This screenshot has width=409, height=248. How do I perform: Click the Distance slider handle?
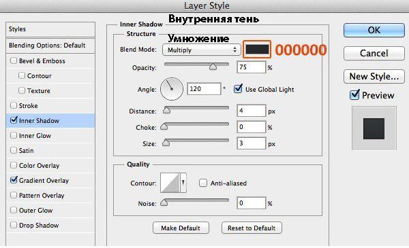coord(166,111)
